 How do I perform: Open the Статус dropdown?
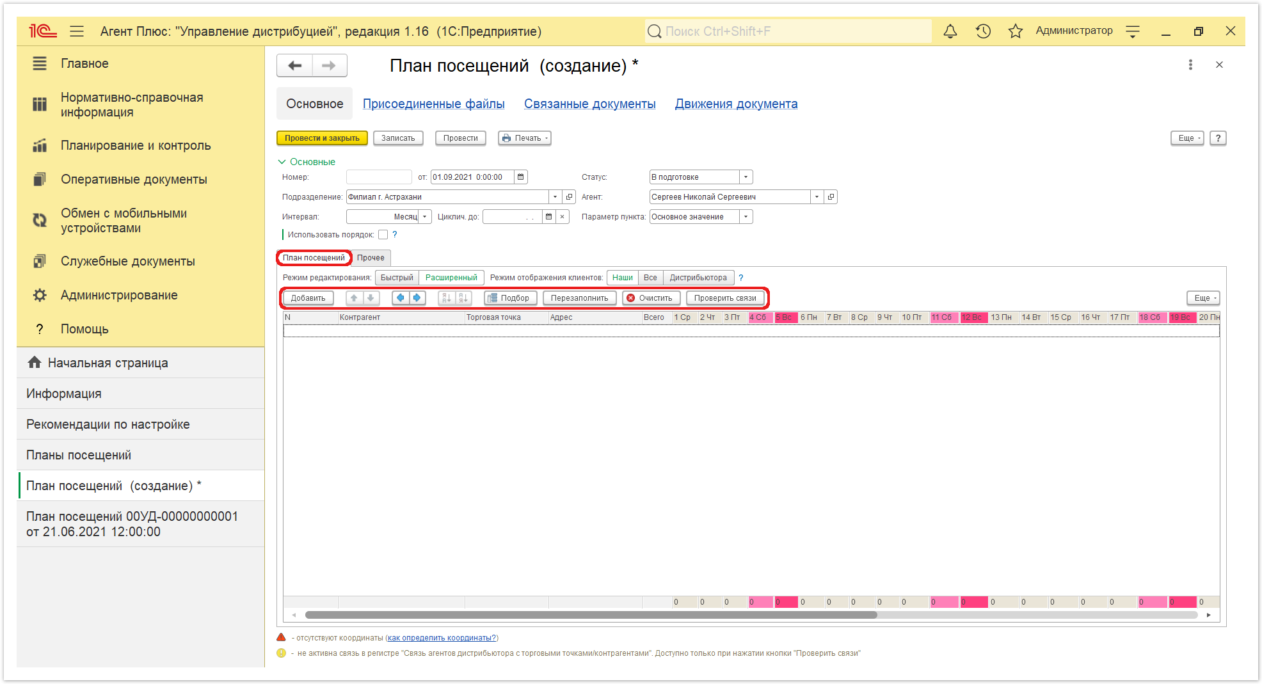[746, 177]
